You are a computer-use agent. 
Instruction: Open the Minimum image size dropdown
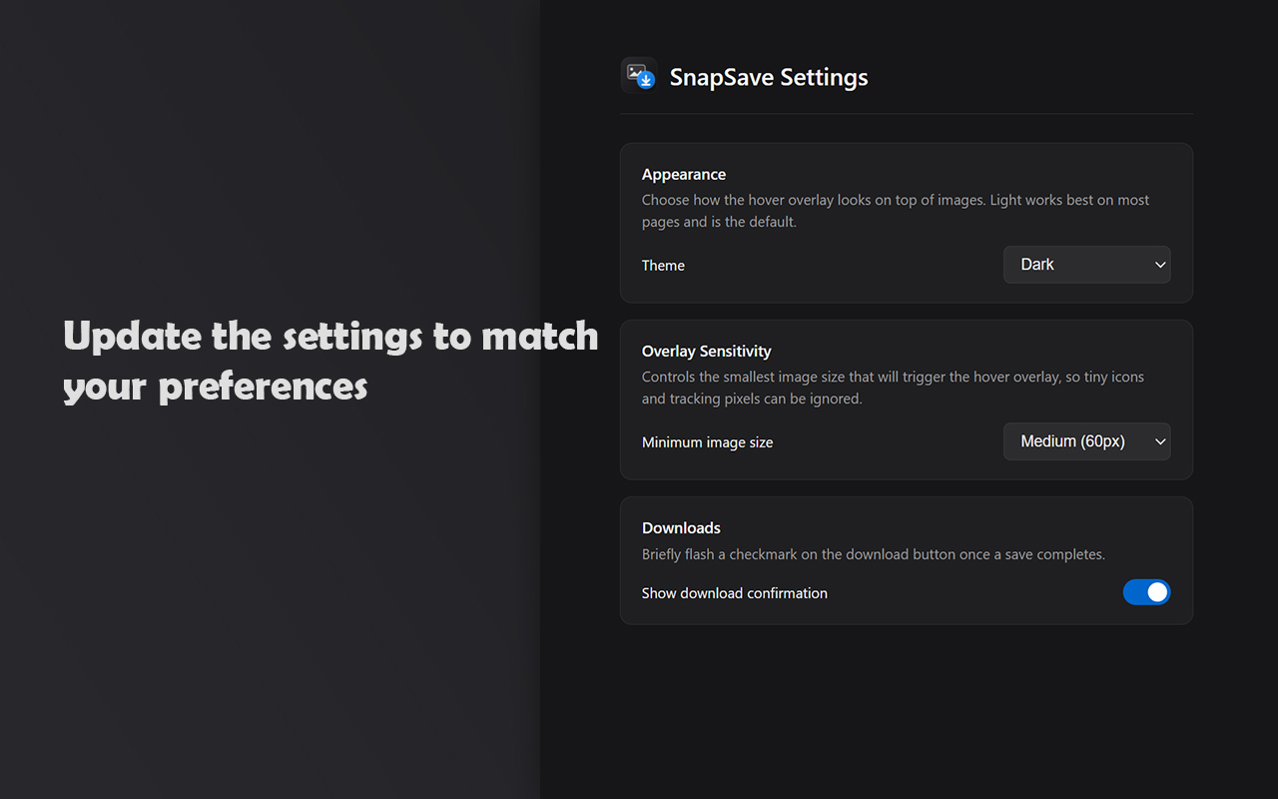coord(1086,441)
